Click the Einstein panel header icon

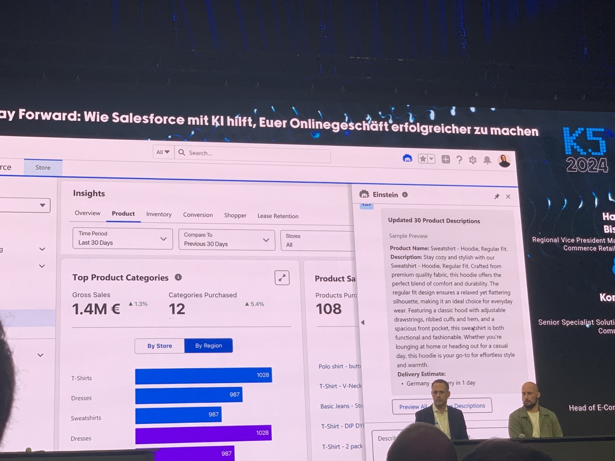[364, 194]
